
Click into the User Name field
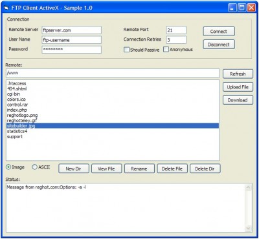coord(71,40)
